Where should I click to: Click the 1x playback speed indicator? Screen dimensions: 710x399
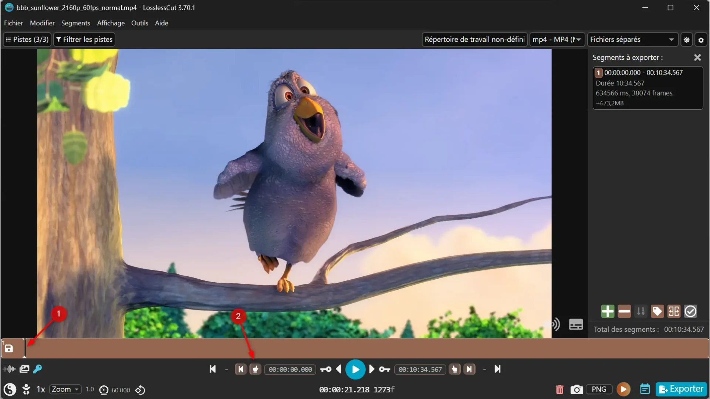click(41, 389)
